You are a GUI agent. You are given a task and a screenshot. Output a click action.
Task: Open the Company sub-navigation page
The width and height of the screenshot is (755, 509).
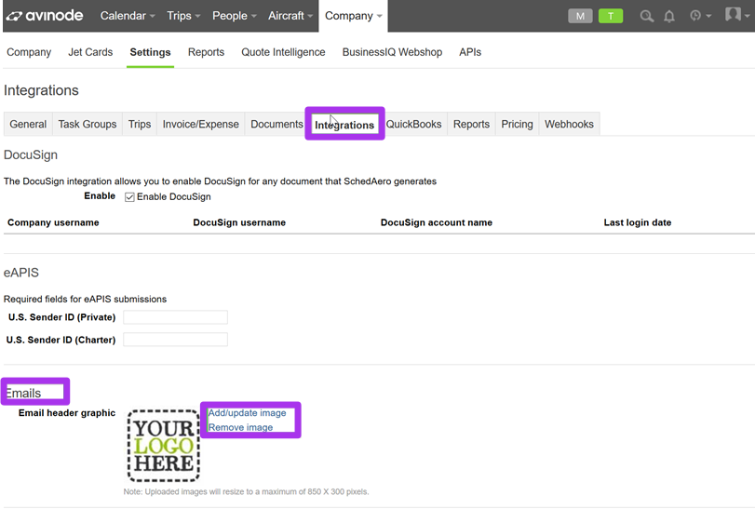(x=29, y=52)
